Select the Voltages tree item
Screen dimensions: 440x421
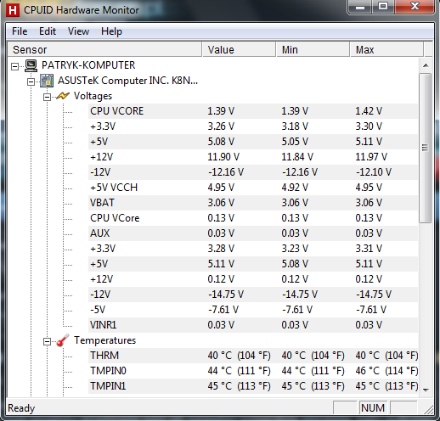(93, 96)
